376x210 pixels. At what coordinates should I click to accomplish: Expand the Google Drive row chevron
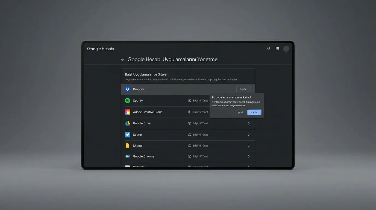click(249, 123)
